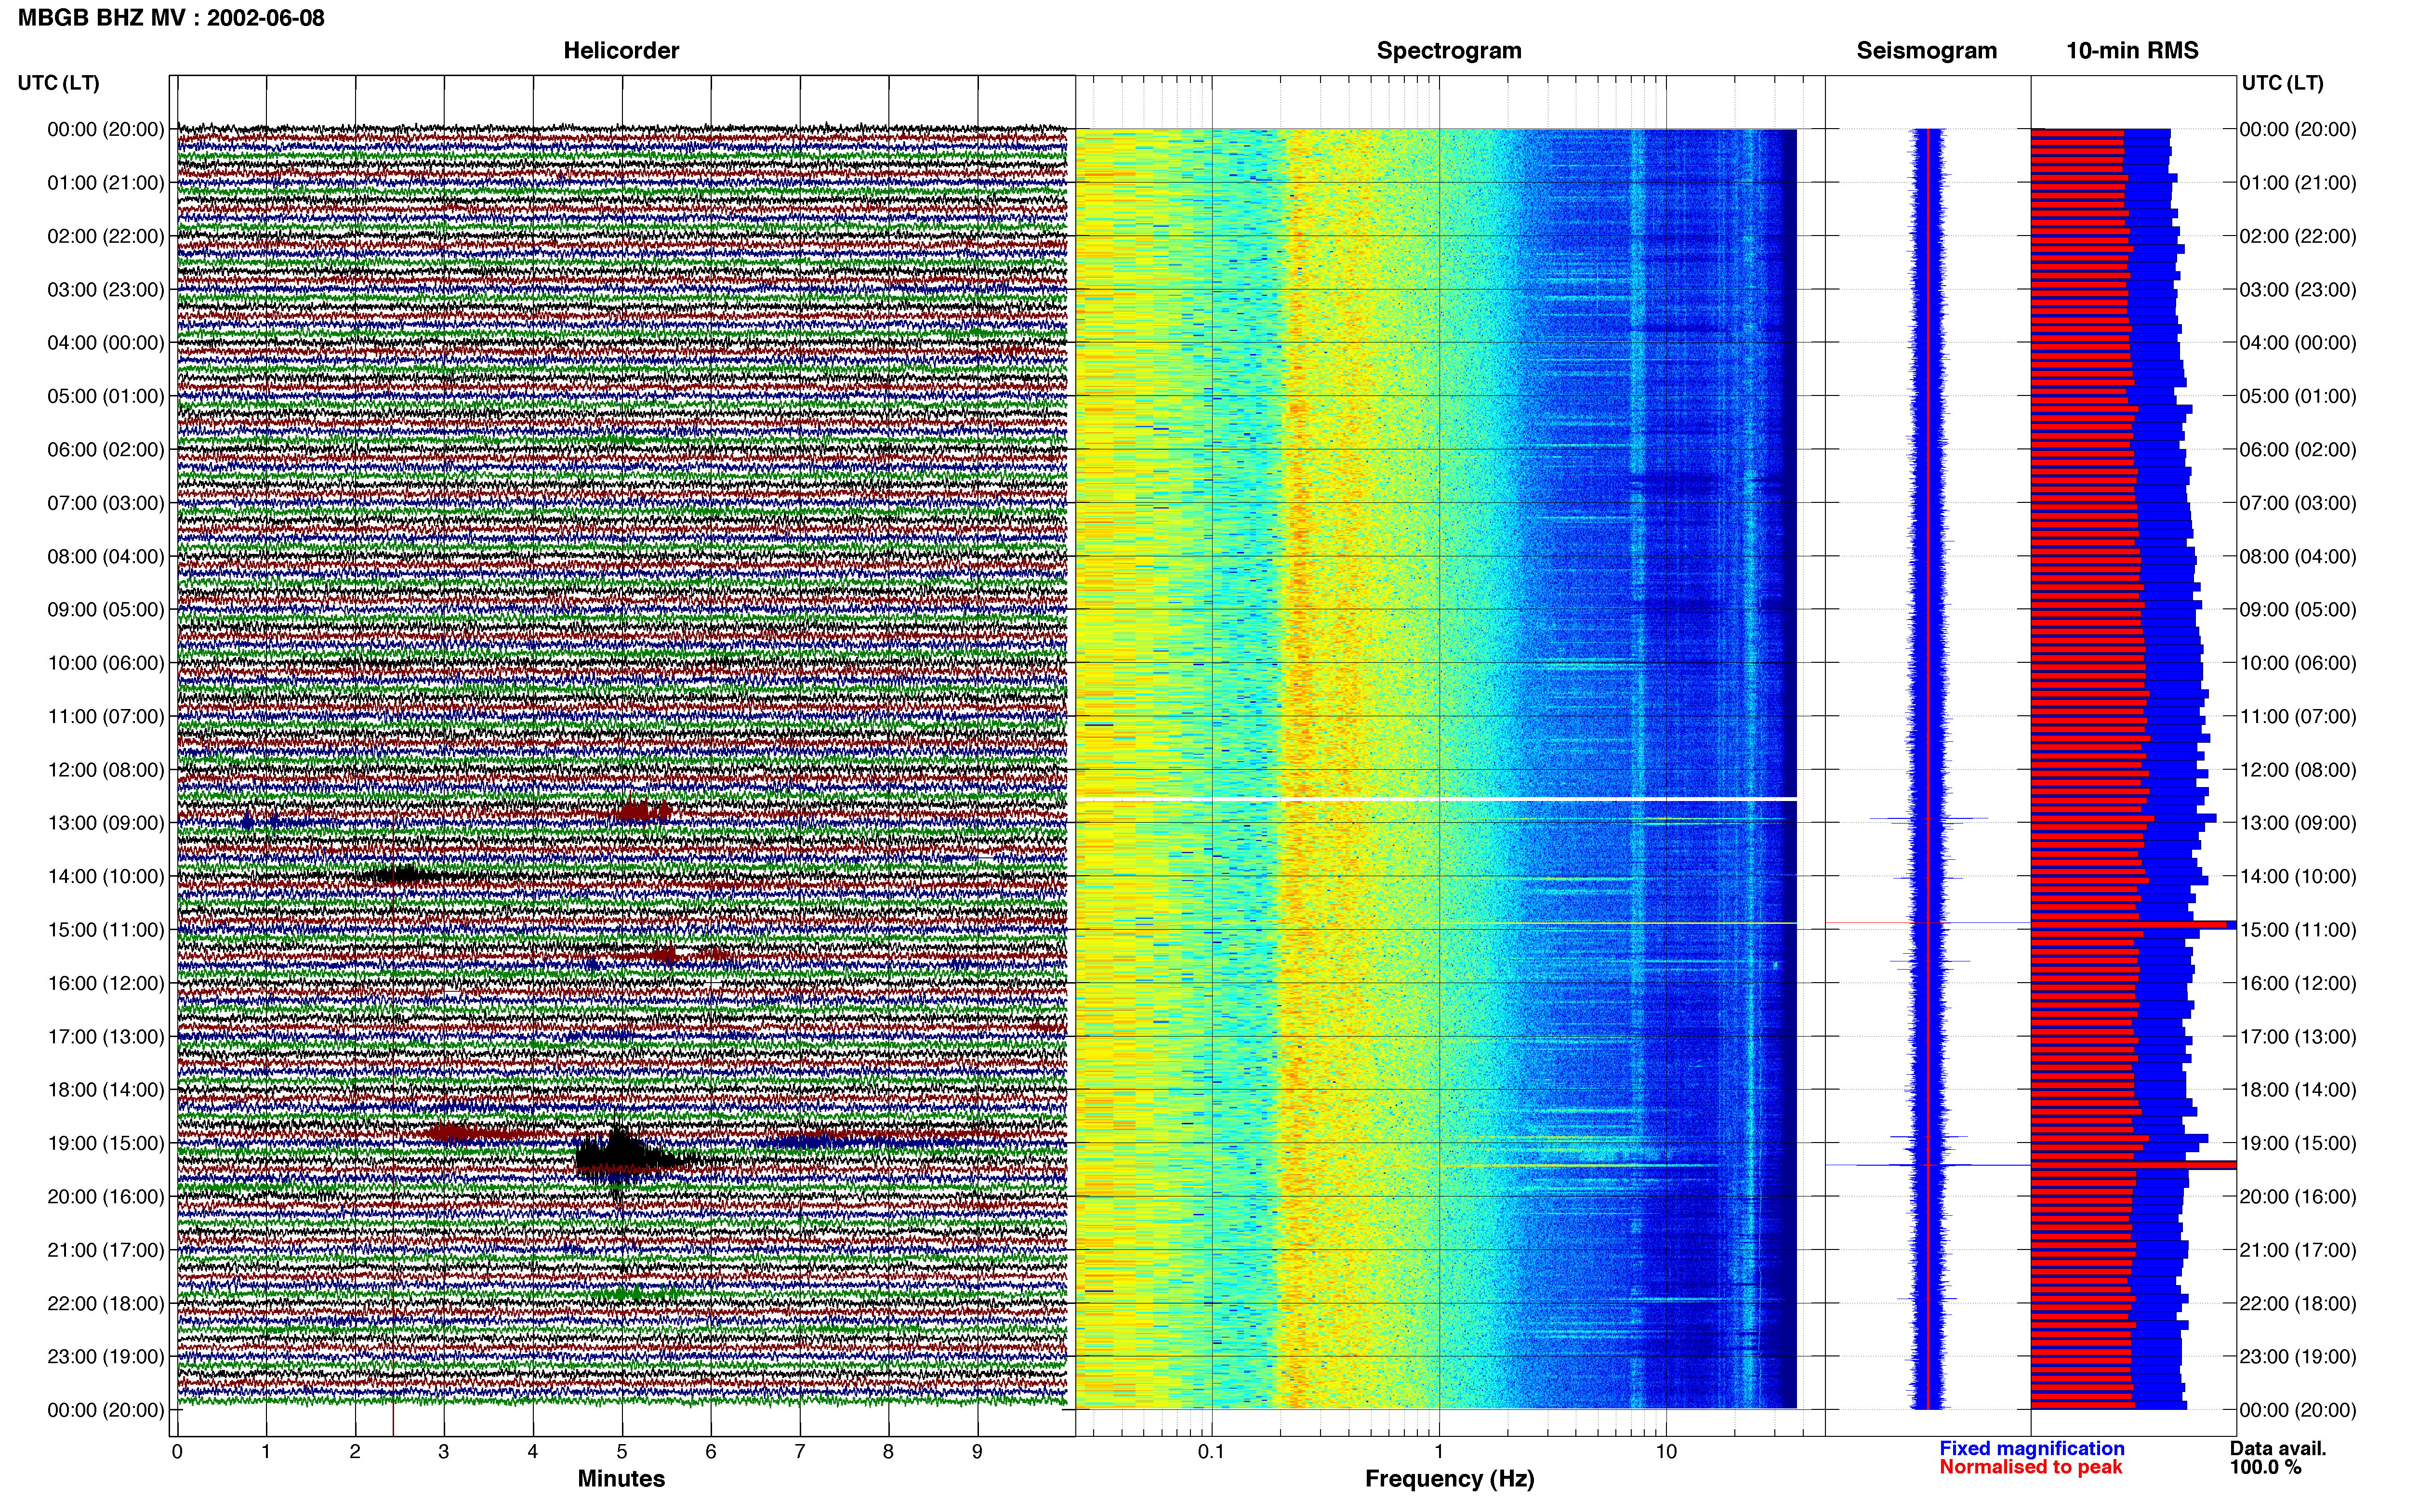The height and width of the screenshot is (1512, 2418).
Task: Click the 10 Hz frequency tick label
Action: pos(1666,1452)
